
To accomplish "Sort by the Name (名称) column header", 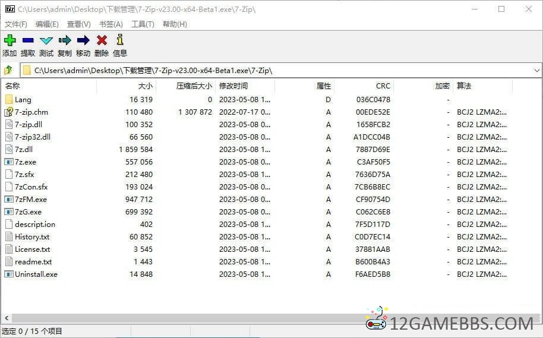I will [x=49, y=86].
